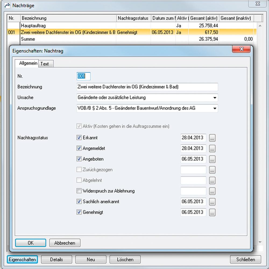Image resolution: width=269 pixels, height=269 pixels.
Task: Click the Nachträge window title icon
Action: click(x=8, y=5)
